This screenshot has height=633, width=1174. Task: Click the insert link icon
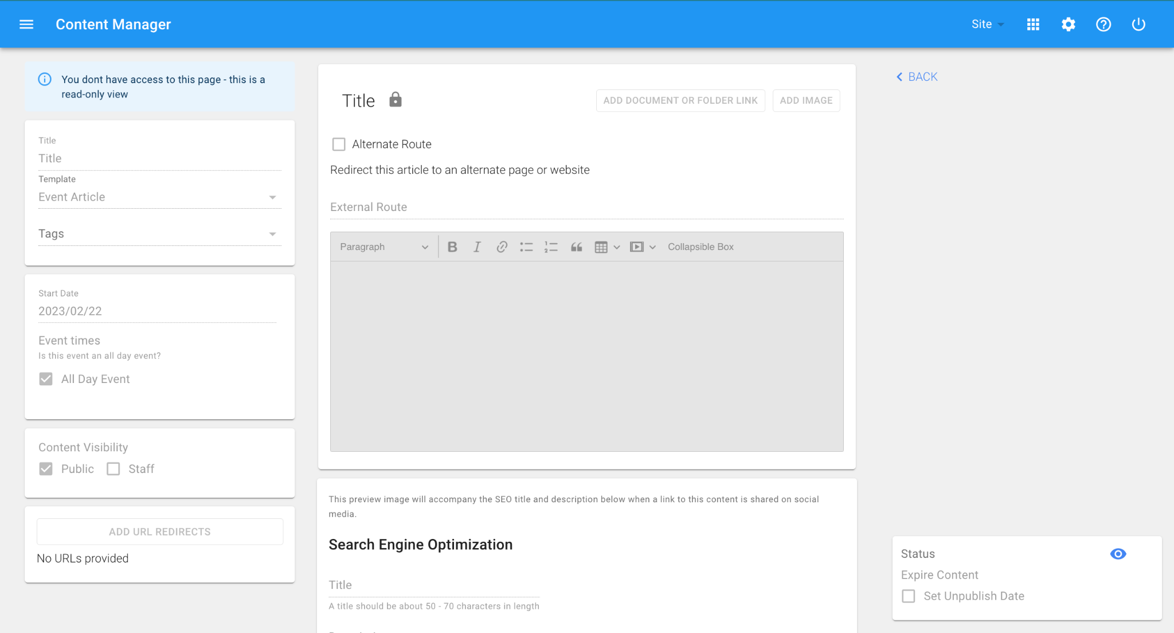[x=502, y=247]
